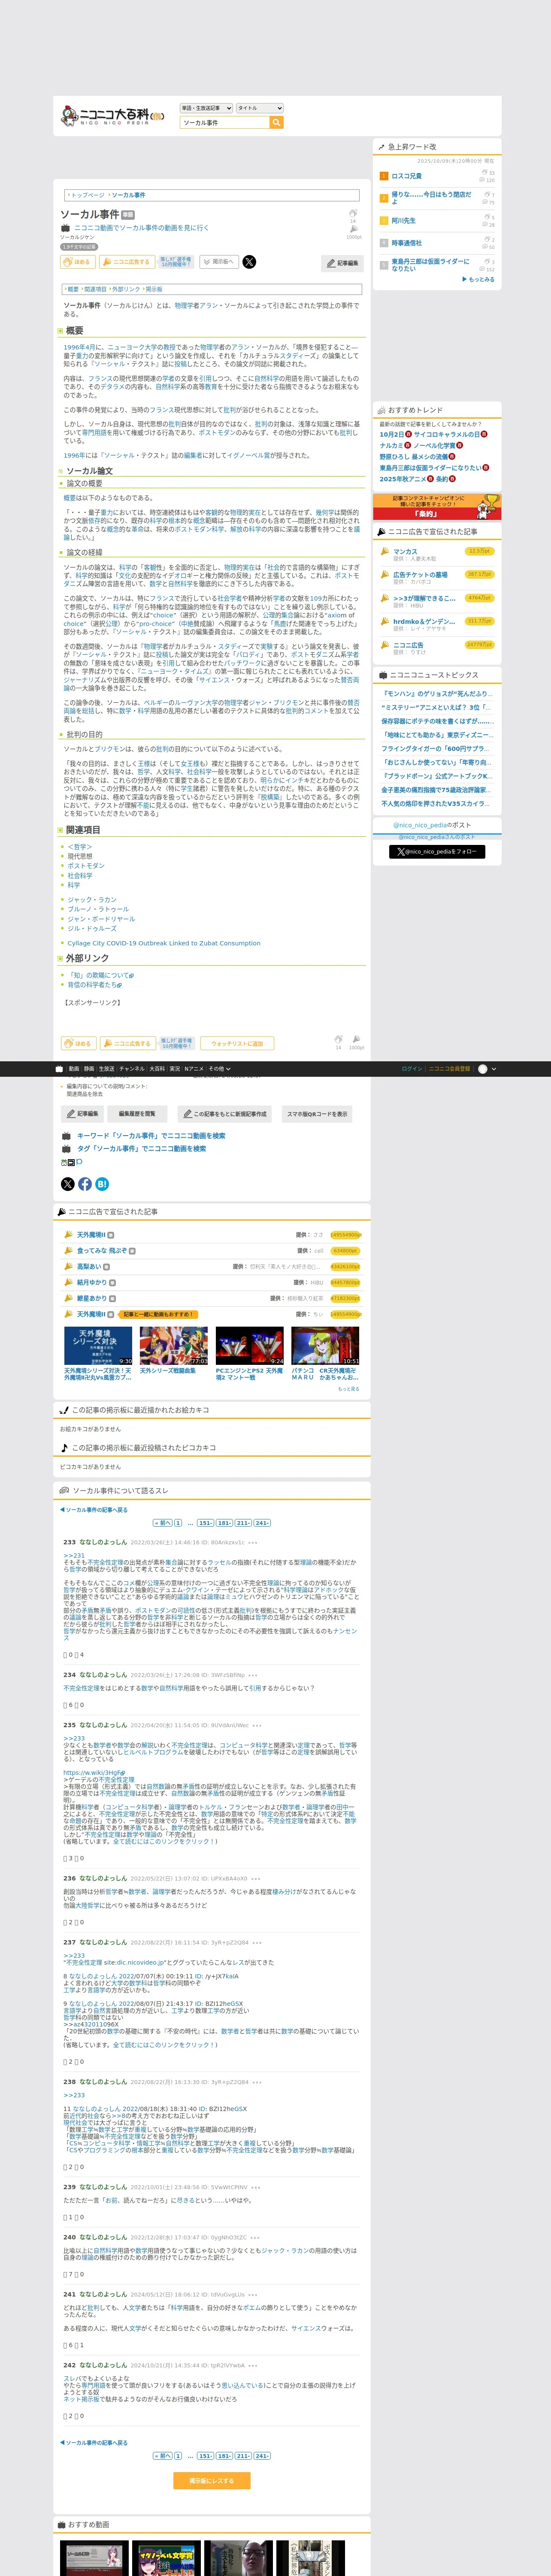
Task: Open the 掲示板へ dropdown button
Action: (218, 262)
